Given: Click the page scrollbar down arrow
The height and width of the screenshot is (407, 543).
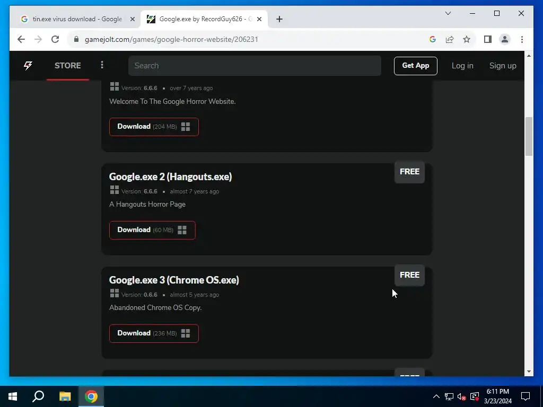Looking at the screenshot, I should coord(529,371).
